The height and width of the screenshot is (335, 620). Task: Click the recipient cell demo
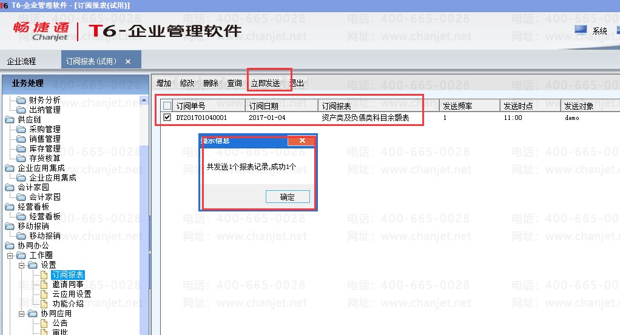click(571, 118)
